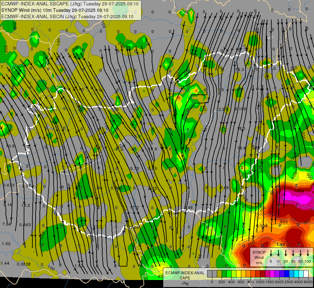
Task: Click the station value '0.186' on map
Action: tap(240, 109)
